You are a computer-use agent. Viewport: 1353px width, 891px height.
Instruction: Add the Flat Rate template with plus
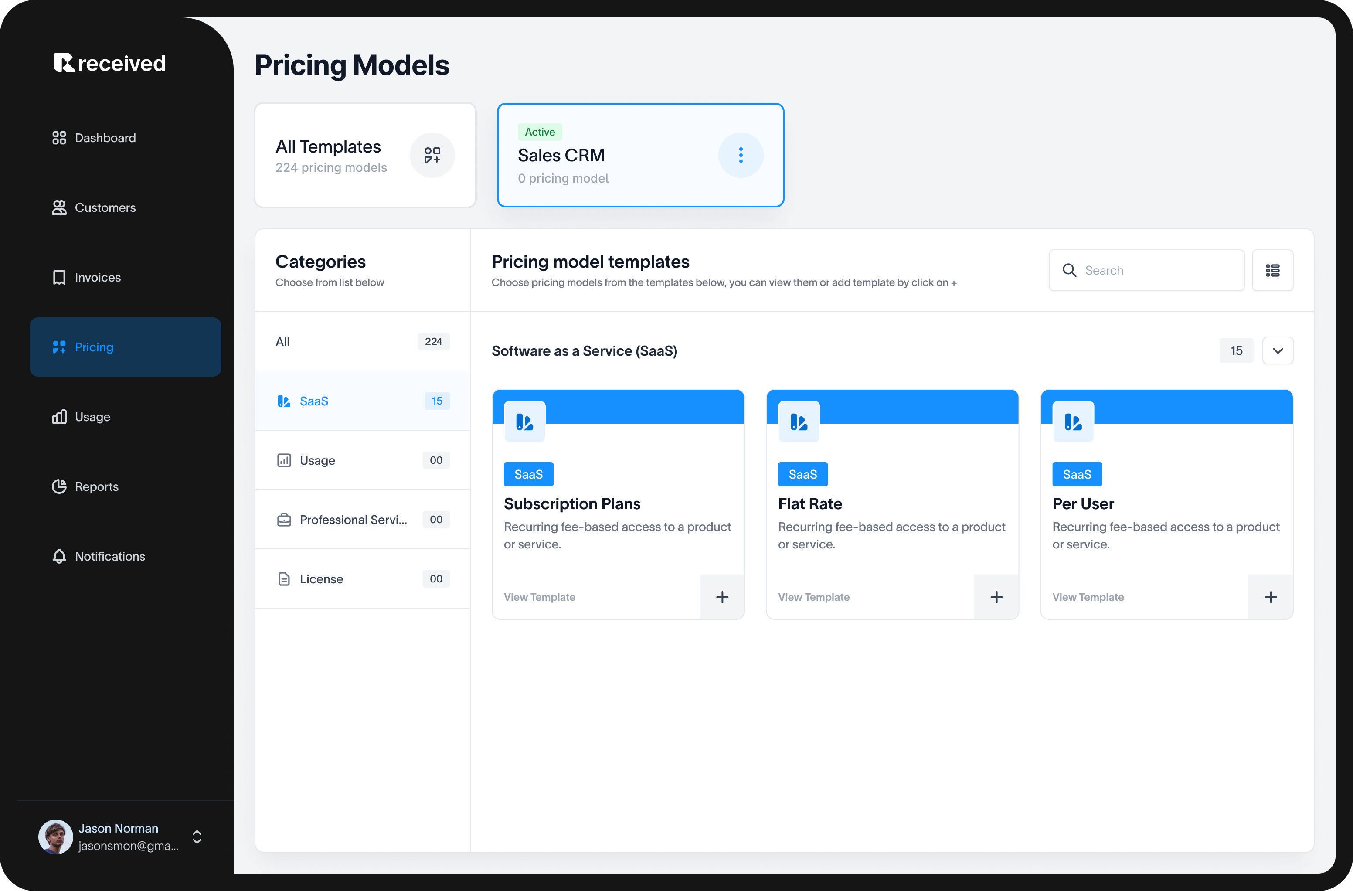(996, 597)
